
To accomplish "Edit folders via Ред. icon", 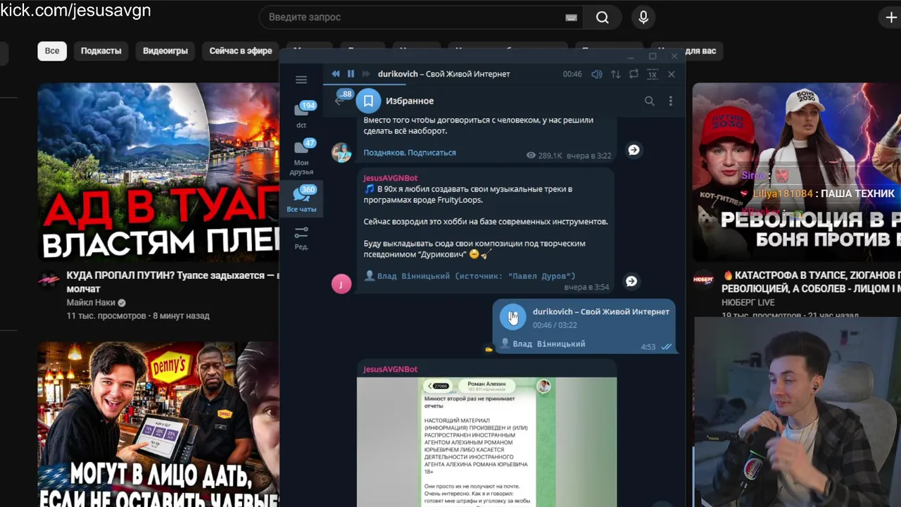I will (x=301, y=237).
